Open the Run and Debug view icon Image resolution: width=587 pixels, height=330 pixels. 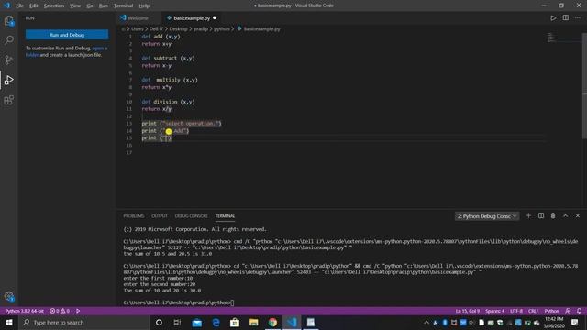click(9, 80)
